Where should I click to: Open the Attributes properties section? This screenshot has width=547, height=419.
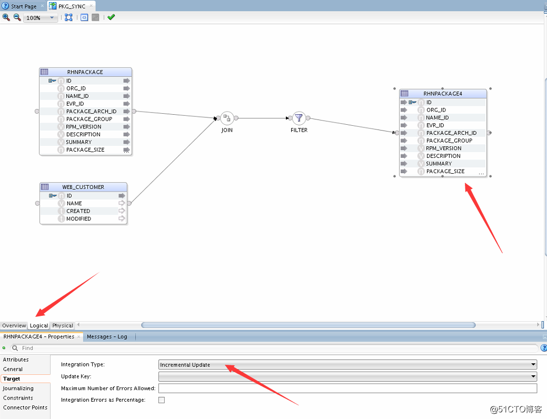tap(16, 360)
